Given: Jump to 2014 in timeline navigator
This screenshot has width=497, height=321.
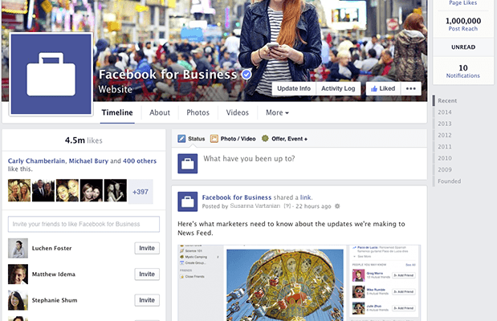Looking at the screenshot, I should point(445,112).
